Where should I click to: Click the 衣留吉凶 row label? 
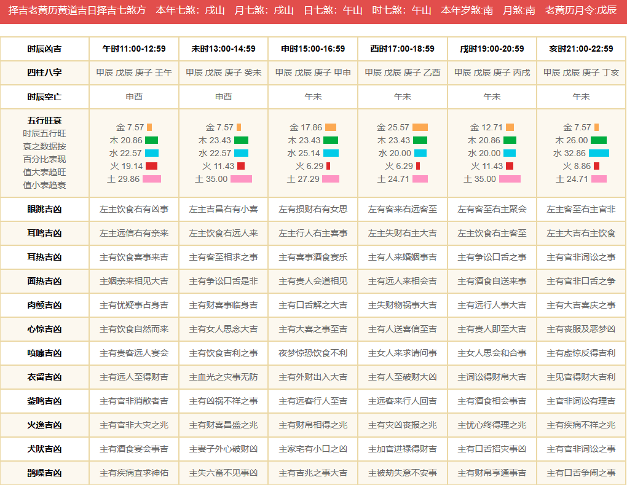coord(44,377)
